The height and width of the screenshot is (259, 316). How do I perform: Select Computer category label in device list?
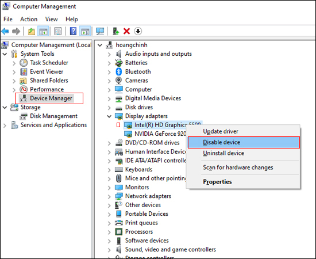[x=138, y=89]
